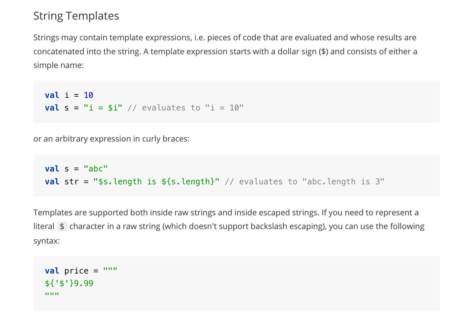Click the opening triple quotes after 'price ='

pos(109,271)
